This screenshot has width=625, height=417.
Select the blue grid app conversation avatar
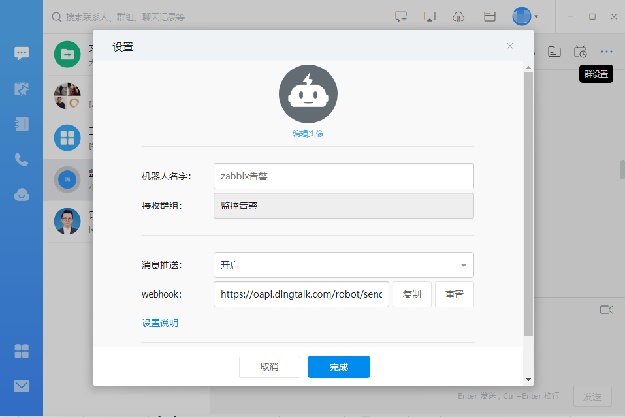[67, 138]
